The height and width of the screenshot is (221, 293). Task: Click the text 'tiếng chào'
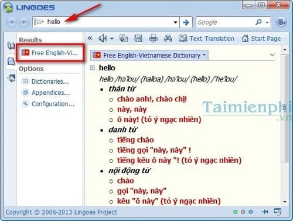(x=135, y=140)
